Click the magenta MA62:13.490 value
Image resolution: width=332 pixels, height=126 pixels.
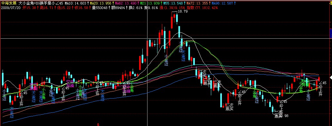coord(126,4)
